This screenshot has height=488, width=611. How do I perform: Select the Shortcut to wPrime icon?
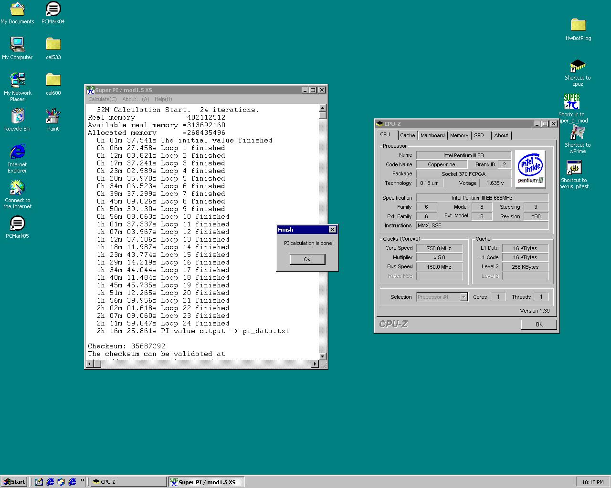click(578, 140)
